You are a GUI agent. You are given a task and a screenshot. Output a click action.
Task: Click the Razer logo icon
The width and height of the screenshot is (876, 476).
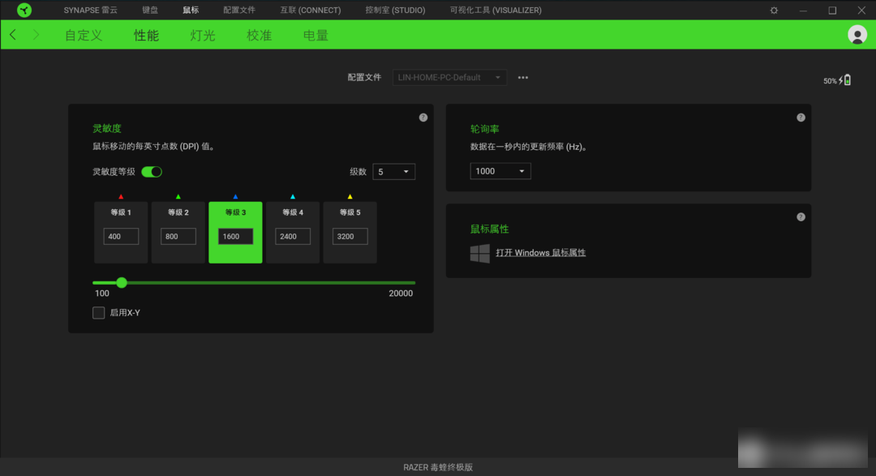[x=24, y=10]
